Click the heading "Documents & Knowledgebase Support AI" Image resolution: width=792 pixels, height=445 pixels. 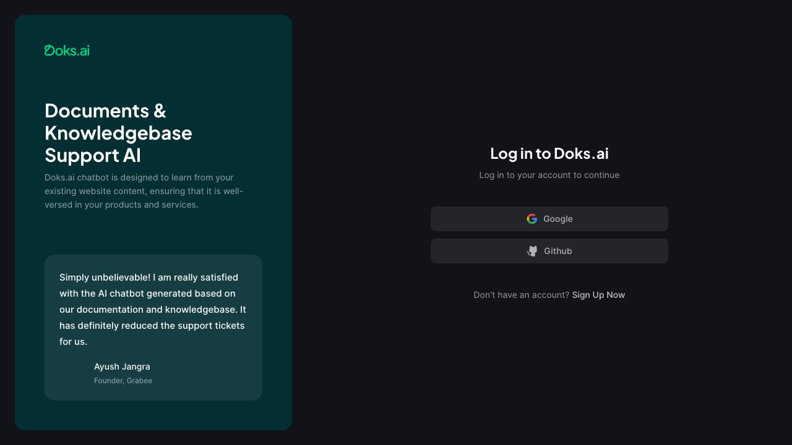[x=119, y=133]
